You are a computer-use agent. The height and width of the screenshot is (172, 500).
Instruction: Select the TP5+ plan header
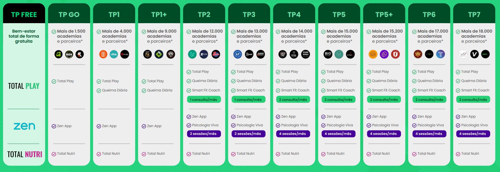pyautogui.click(x=384, y=14)
